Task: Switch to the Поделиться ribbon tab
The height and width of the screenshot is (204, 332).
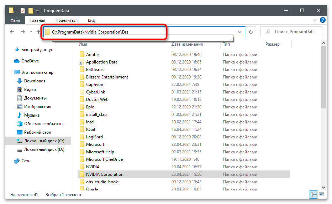Action: pos(67,20)
